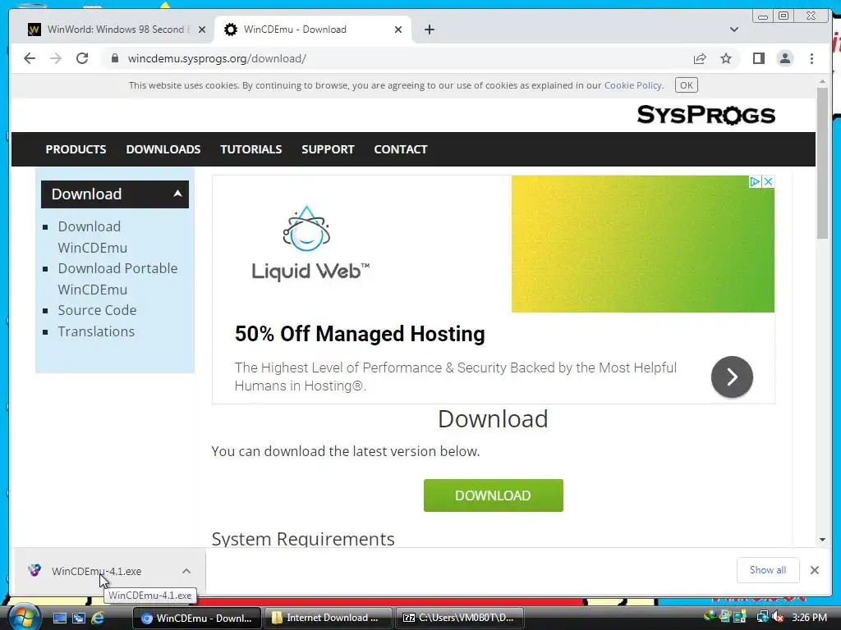Viewport: 841px width, 630px height.
Task: Switch to WinWorld Windows 98 tab
Action: (x=117, y=30)
